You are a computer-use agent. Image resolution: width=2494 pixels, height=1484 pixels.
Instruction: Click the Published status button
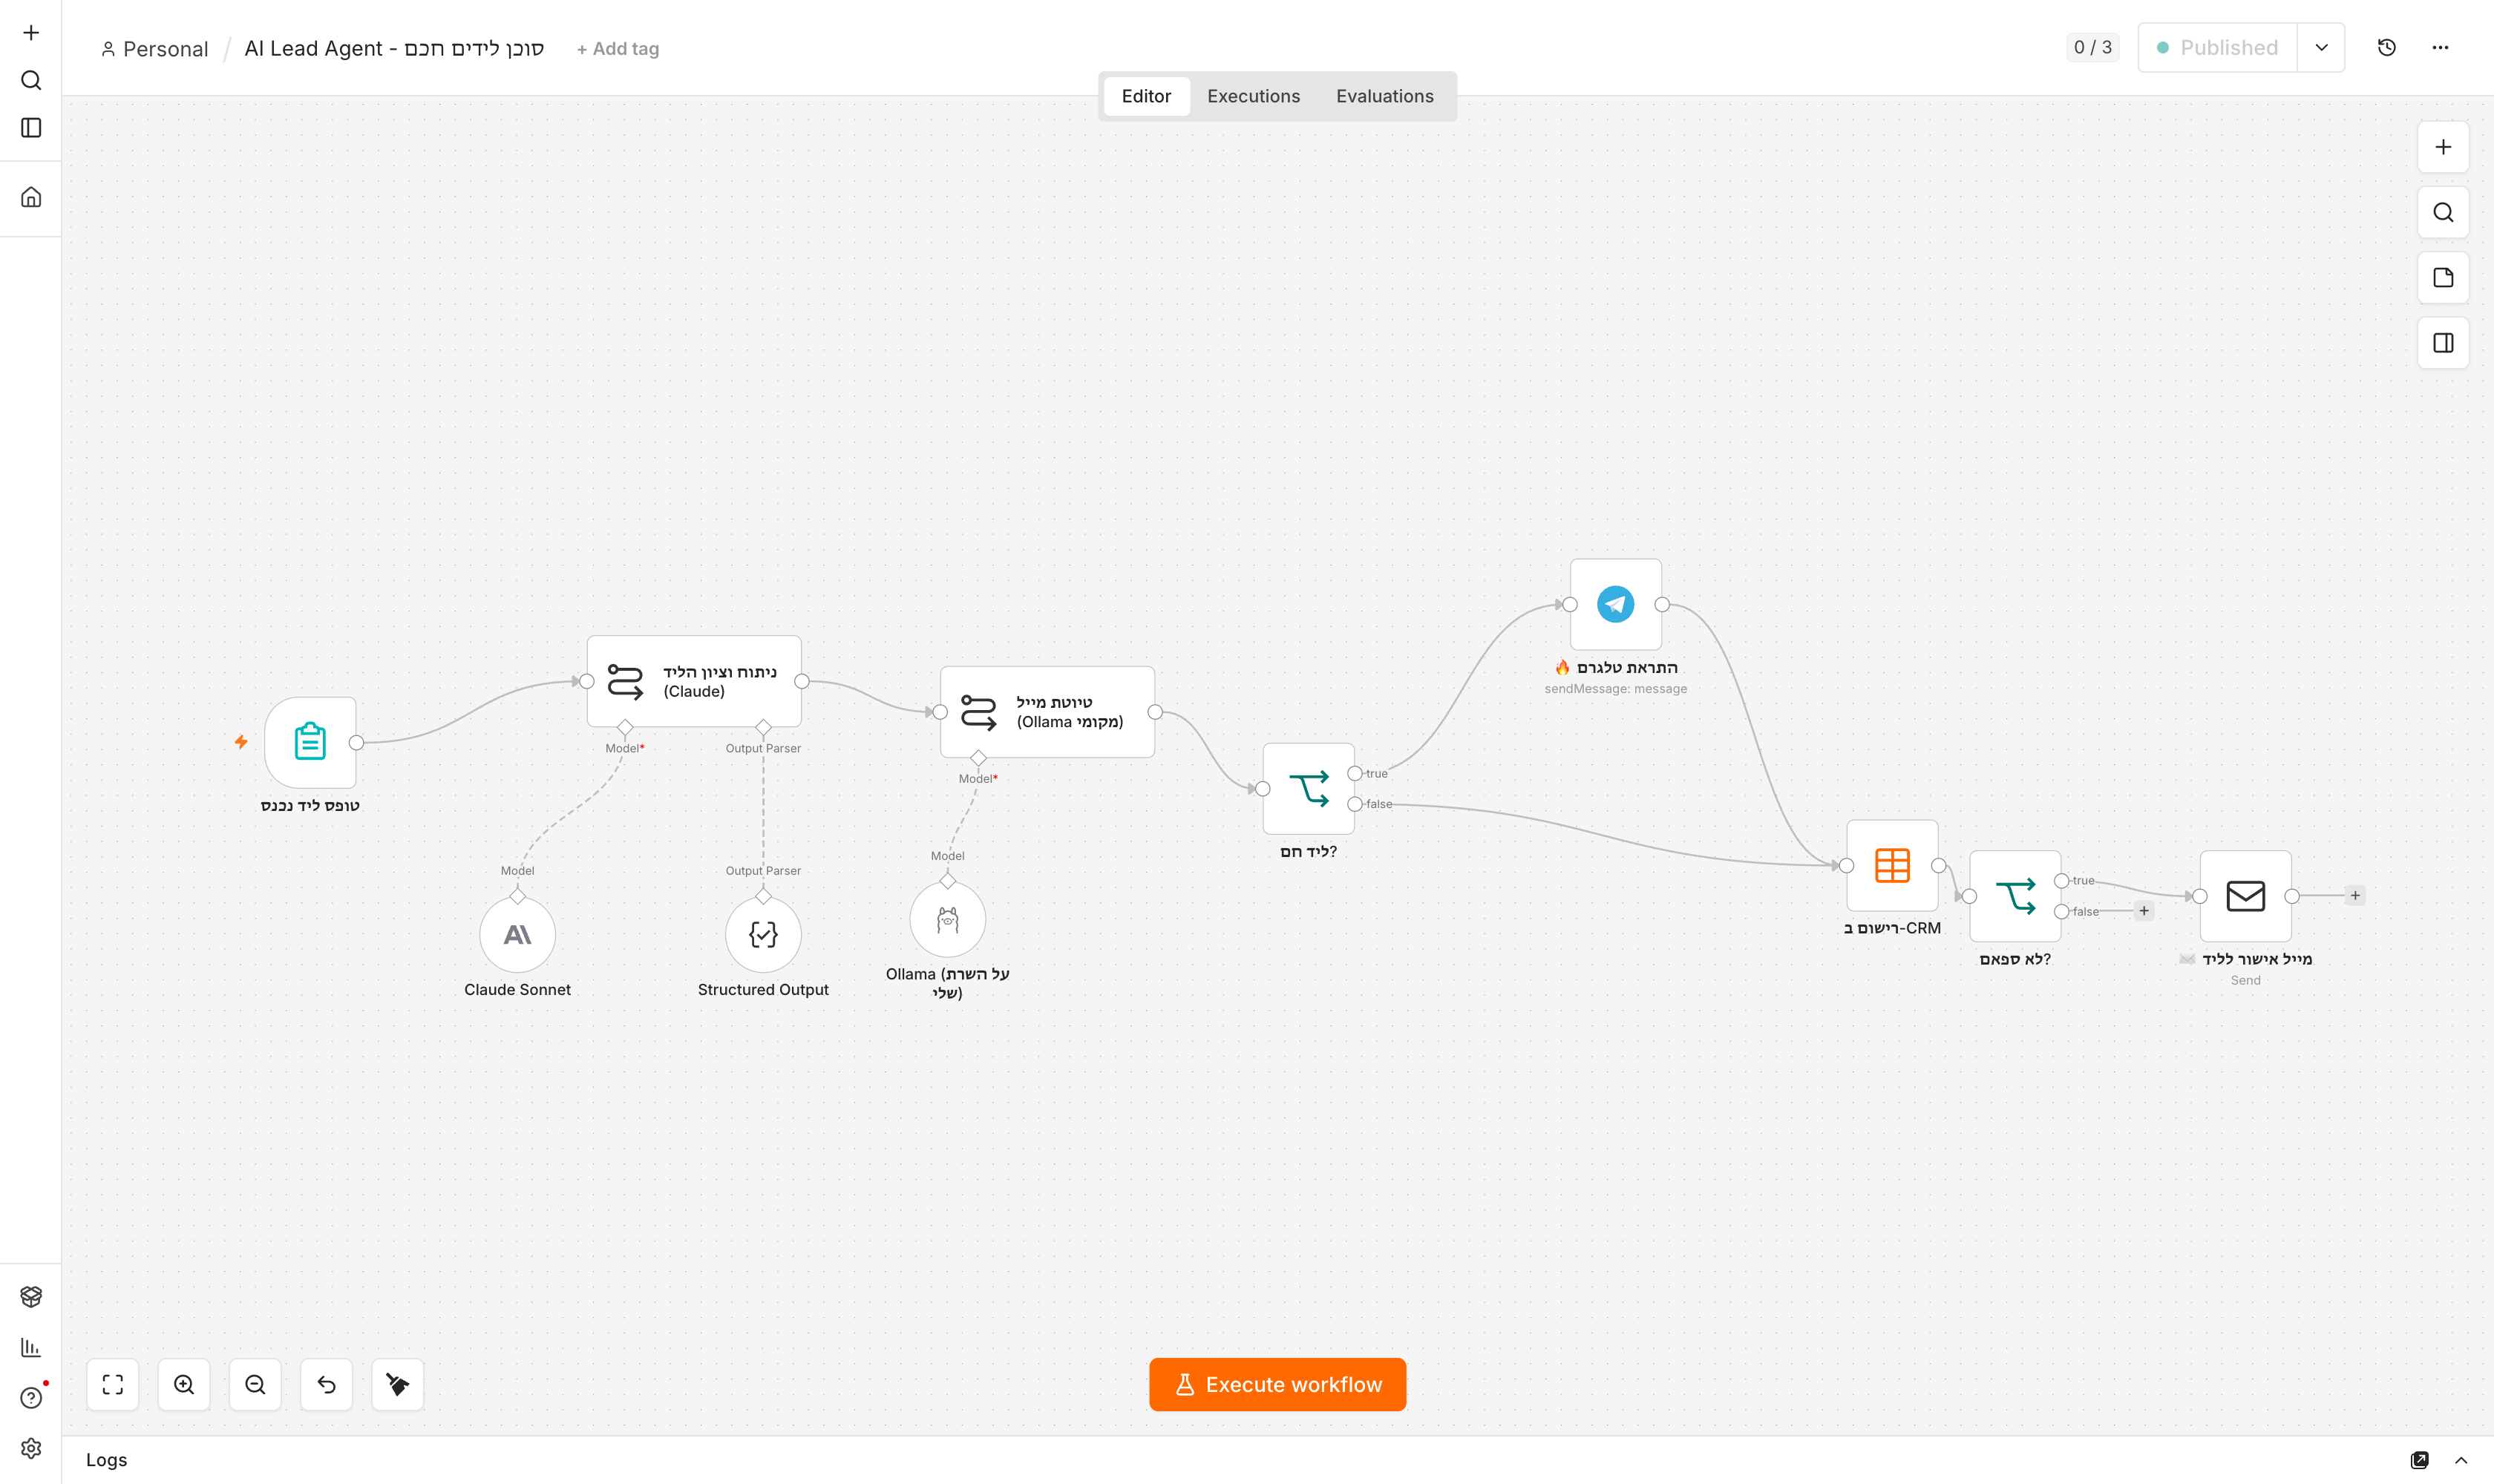(x=2218, y=47)
